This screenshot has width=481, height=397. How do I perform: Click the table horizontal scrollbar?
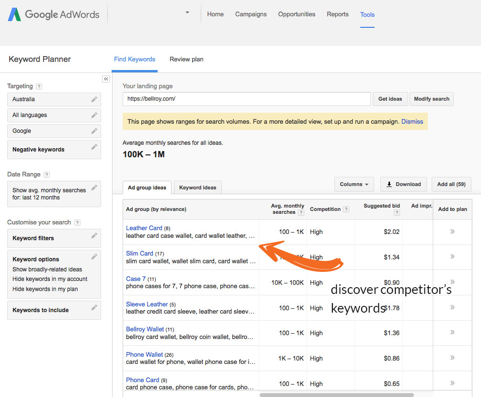tap(336, 395)
